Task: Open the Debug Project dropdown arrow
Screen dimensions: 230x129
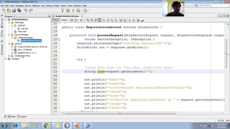Action: [82, 10]
